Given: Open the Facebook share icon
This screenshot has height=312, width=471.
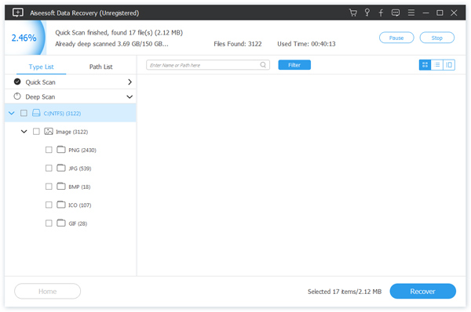Looking at the screenshot, I should [381, 13].
